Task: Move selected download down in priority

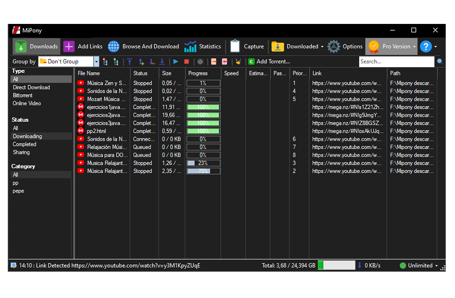Action: click(x=152, y=61)
